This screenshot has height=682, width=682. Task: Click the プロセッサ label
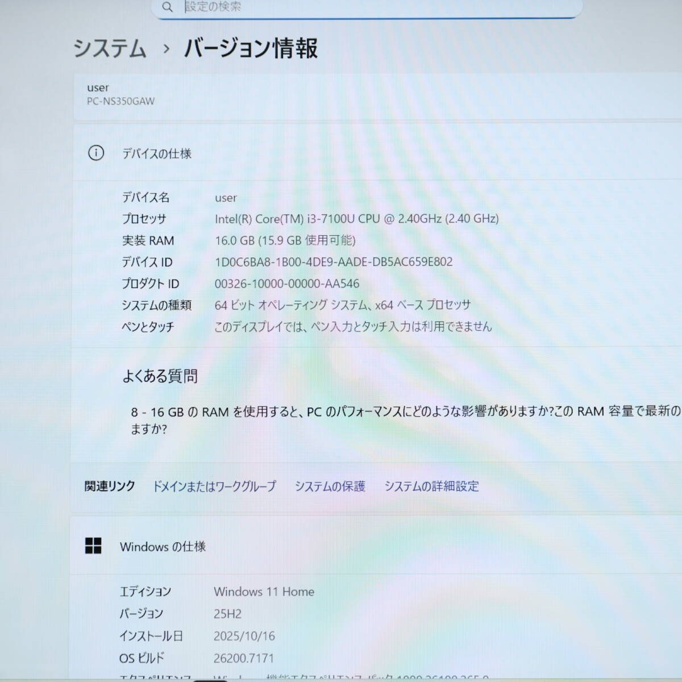pos(144,219)
